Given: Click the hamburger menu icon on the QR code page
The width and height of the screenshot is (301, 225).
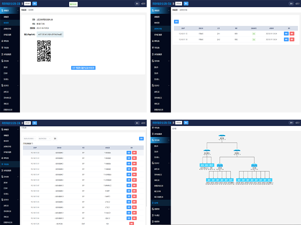Looking at the screenshot, I should [22, 4].
